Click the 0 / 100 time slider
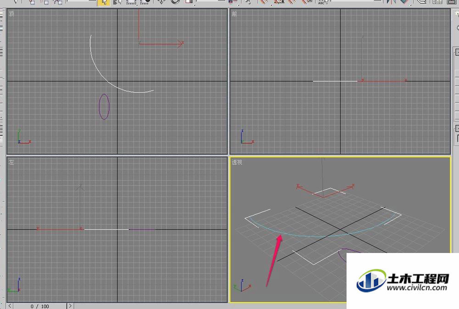459x309 pixels. tap(40, 306)
